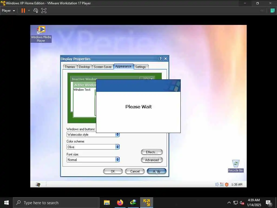
Task: Click the security shield tray icon in XP
Action: (227, 184)
